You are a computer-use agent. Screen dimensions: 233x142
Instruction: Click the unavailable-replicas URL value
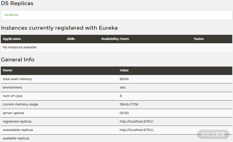pos(137,130)
